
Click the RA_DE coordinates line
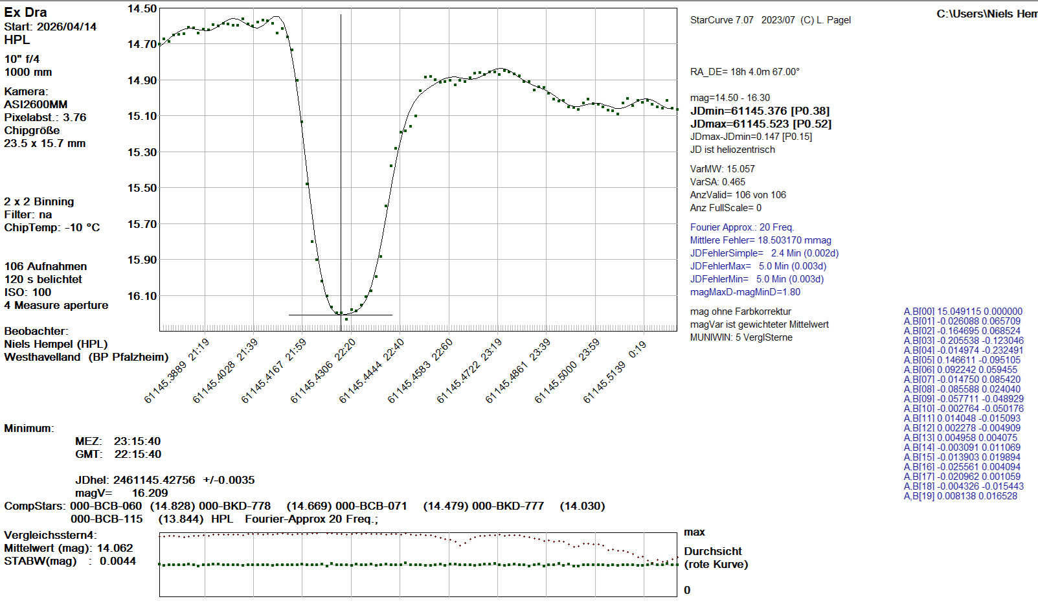744,72
